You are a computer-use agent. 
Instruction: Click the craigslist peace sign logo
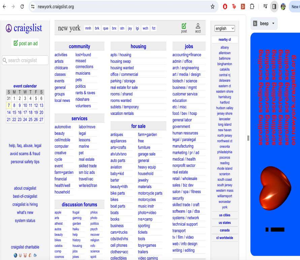(9, 28)
